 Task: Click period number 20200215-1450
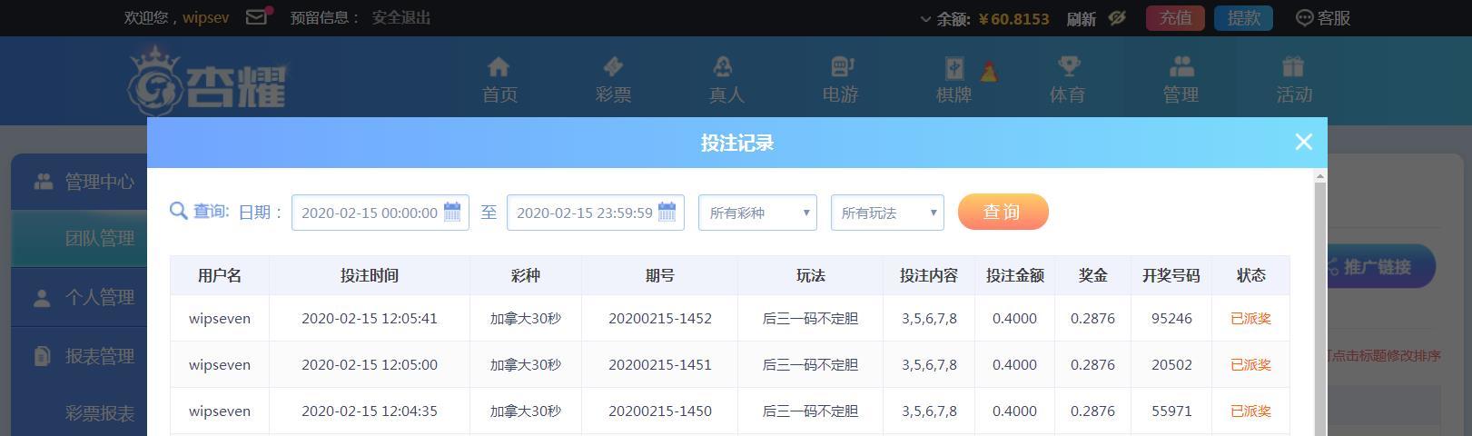pos(660,411)
